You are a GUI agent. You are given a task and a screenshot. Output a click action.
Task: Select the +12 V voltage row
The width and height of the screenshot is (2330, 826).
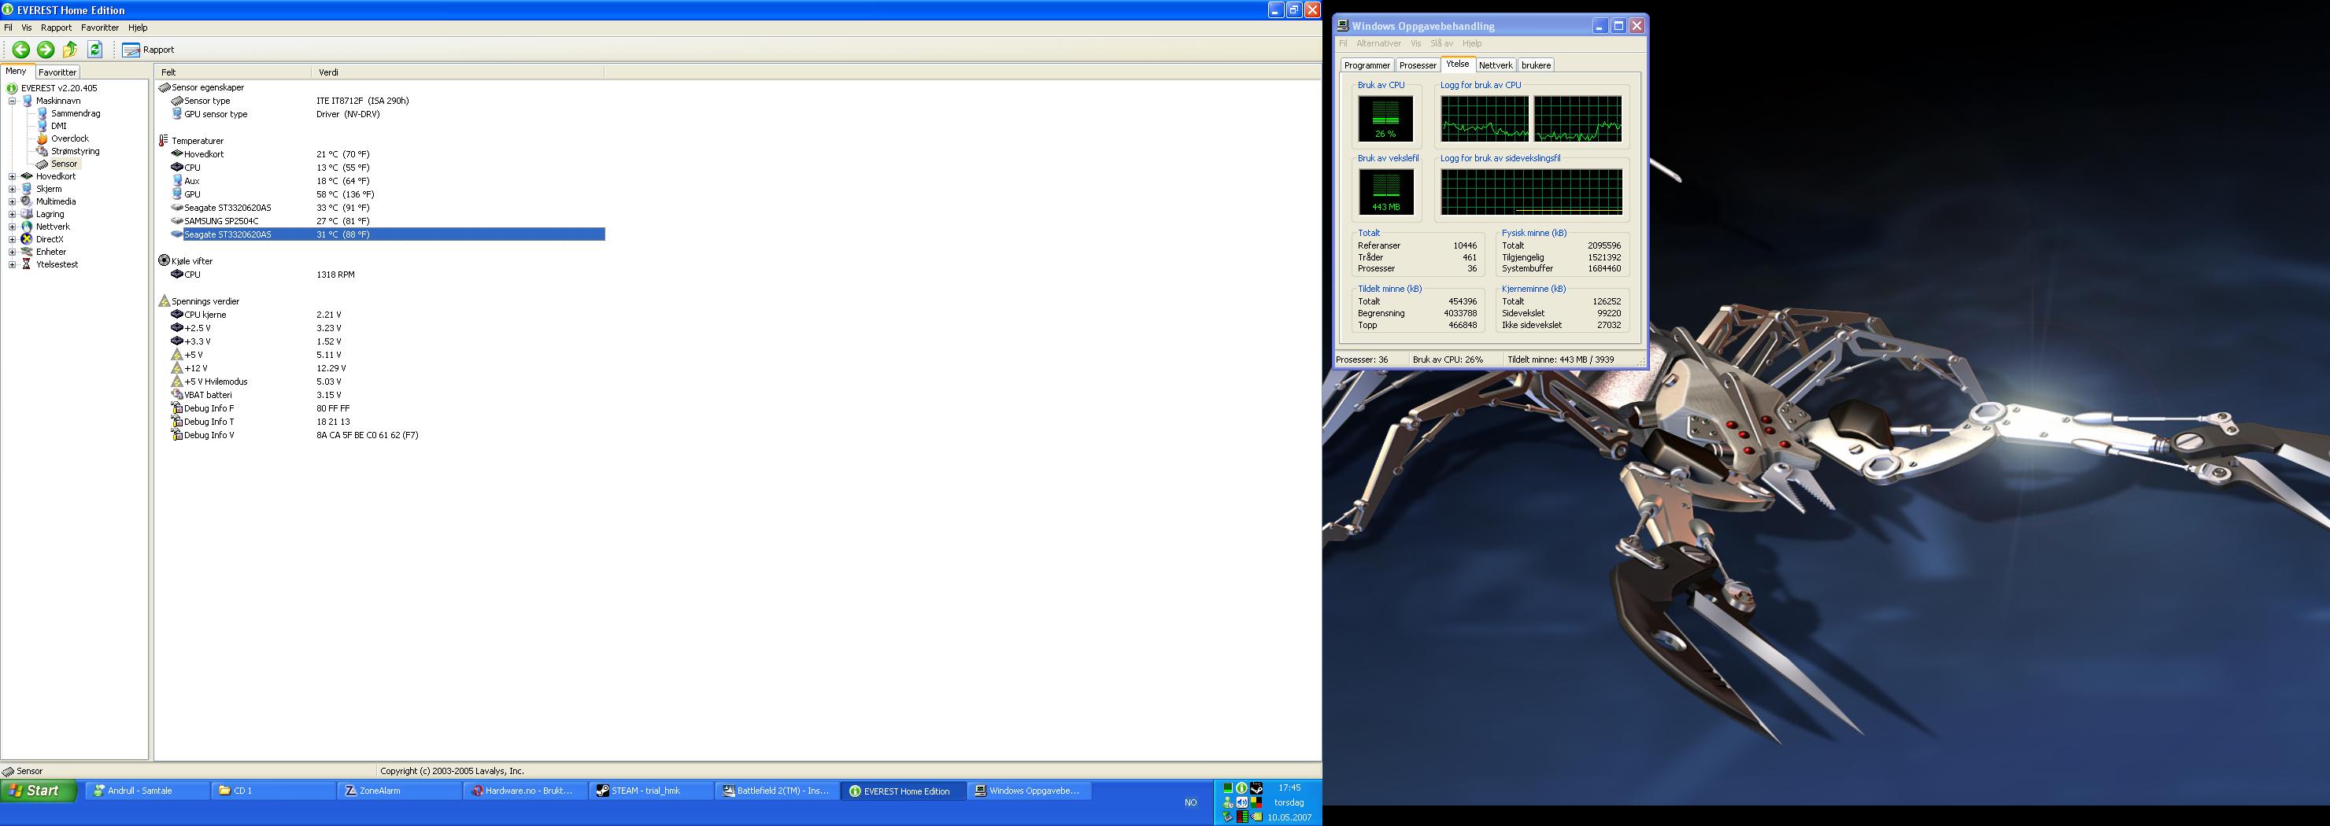point(387,369)
